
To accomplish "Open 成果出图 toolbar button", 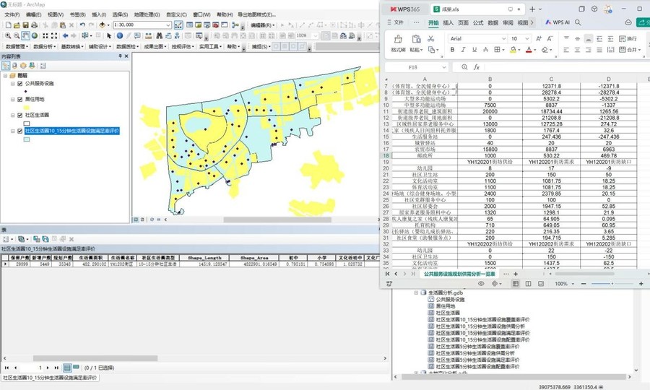I will [x=155, y=46].
